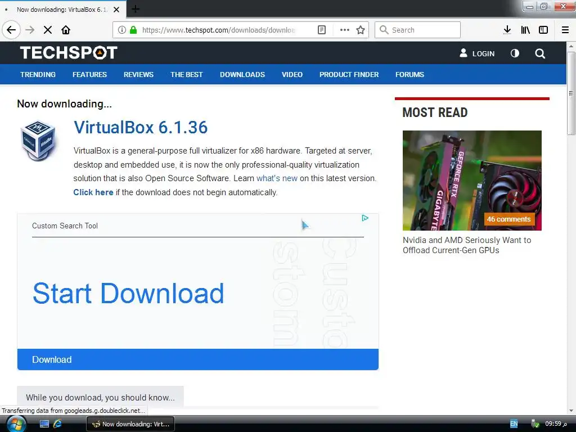Click the scrollbar up arrow
The height and width of the screenshot is (432, 576).
(571, 46)
